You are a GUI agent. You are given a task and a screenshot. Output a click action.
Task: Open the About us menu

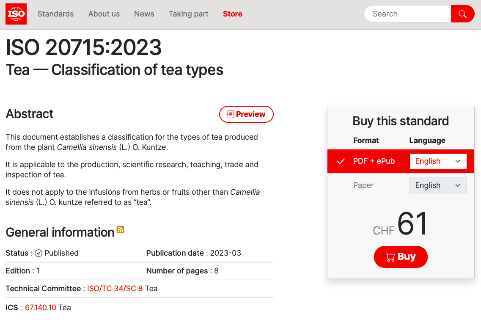[104, 14]
